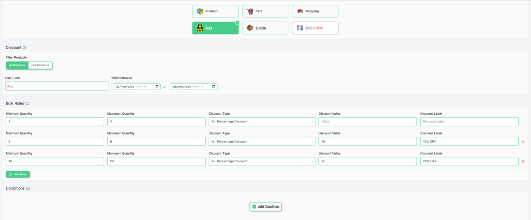Click the empty Discount Value field
Screen dimensions: 531x220
click(x=368, y=122)
